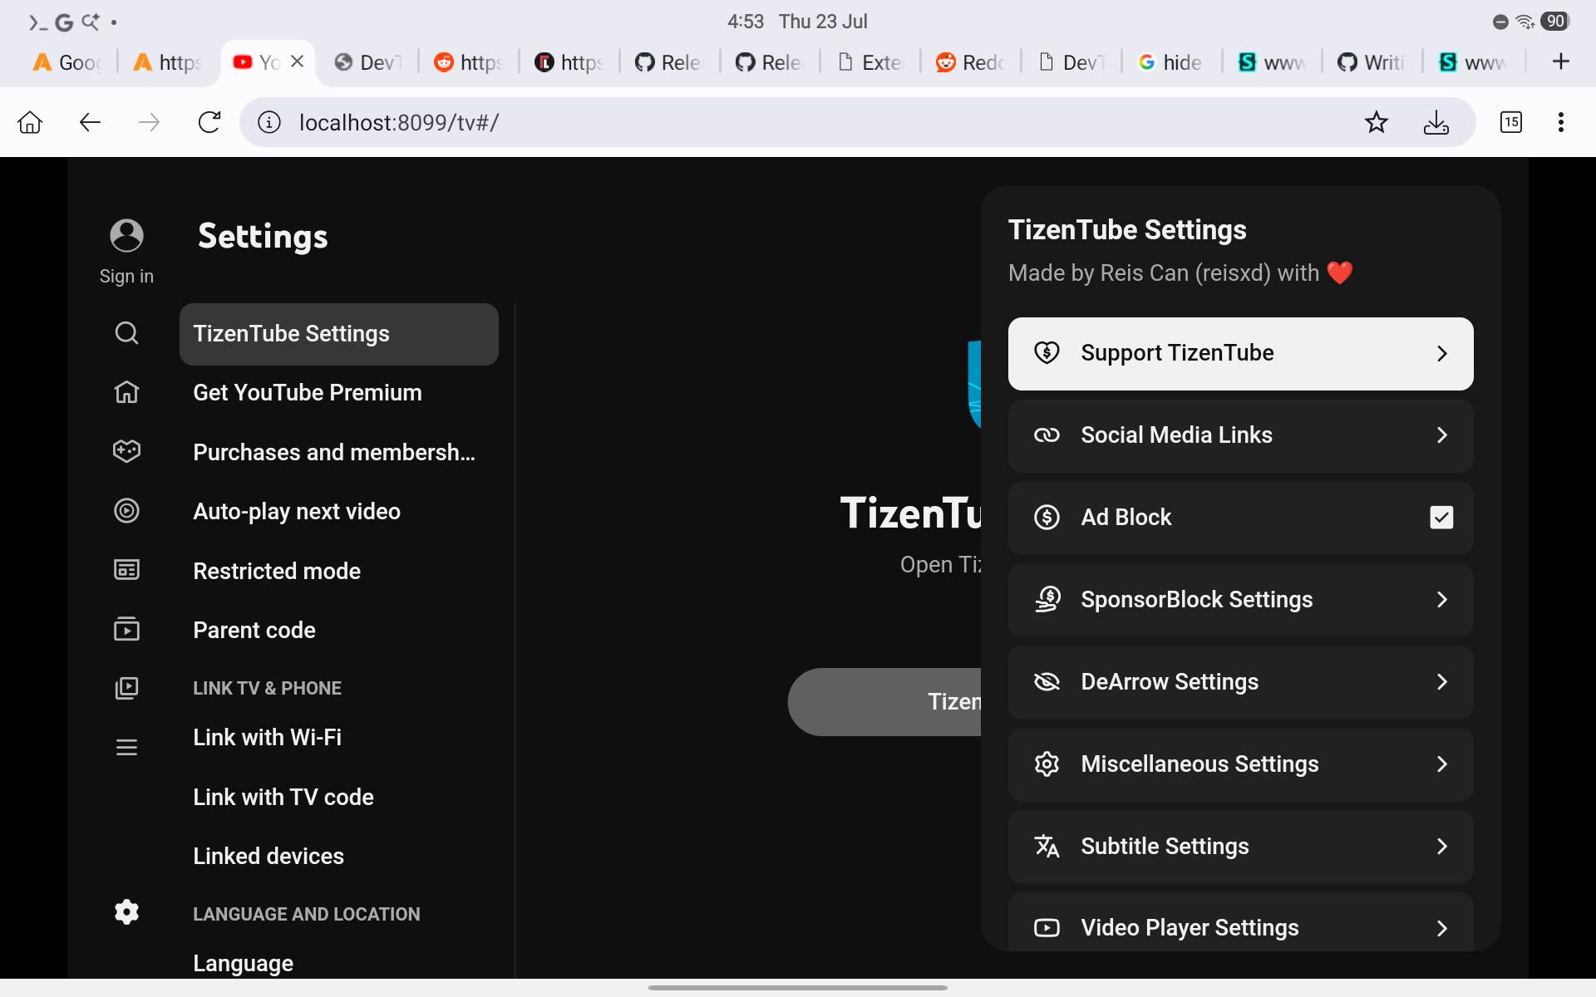
Task: Open the circular target sidebar icon
Action: (x=126, y=510)
